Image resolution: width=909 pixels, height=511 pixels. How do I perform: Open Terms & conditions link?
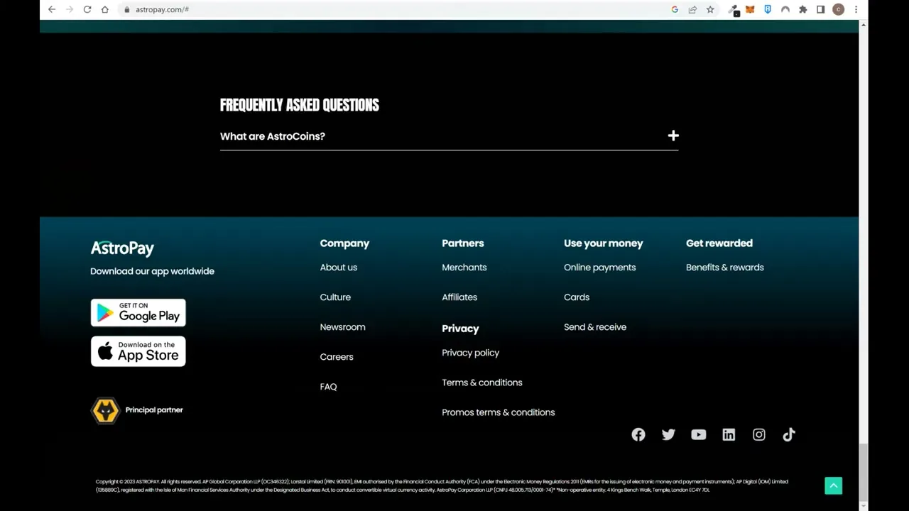[481, 383]
